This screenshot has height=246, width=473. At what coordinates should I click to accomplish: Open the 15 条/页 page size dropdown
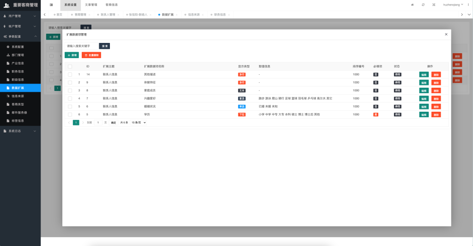[138, 122]
